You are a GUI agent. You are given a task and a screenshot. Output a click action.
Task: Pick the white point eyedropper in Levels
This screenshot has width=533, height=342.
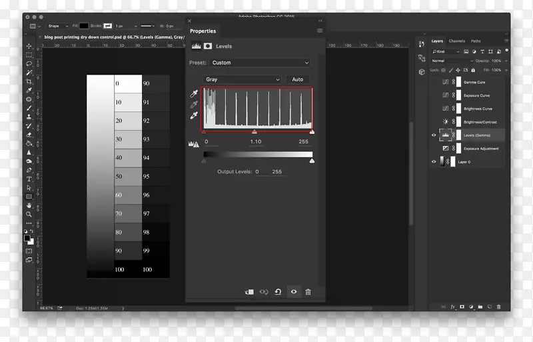(195, 115)
